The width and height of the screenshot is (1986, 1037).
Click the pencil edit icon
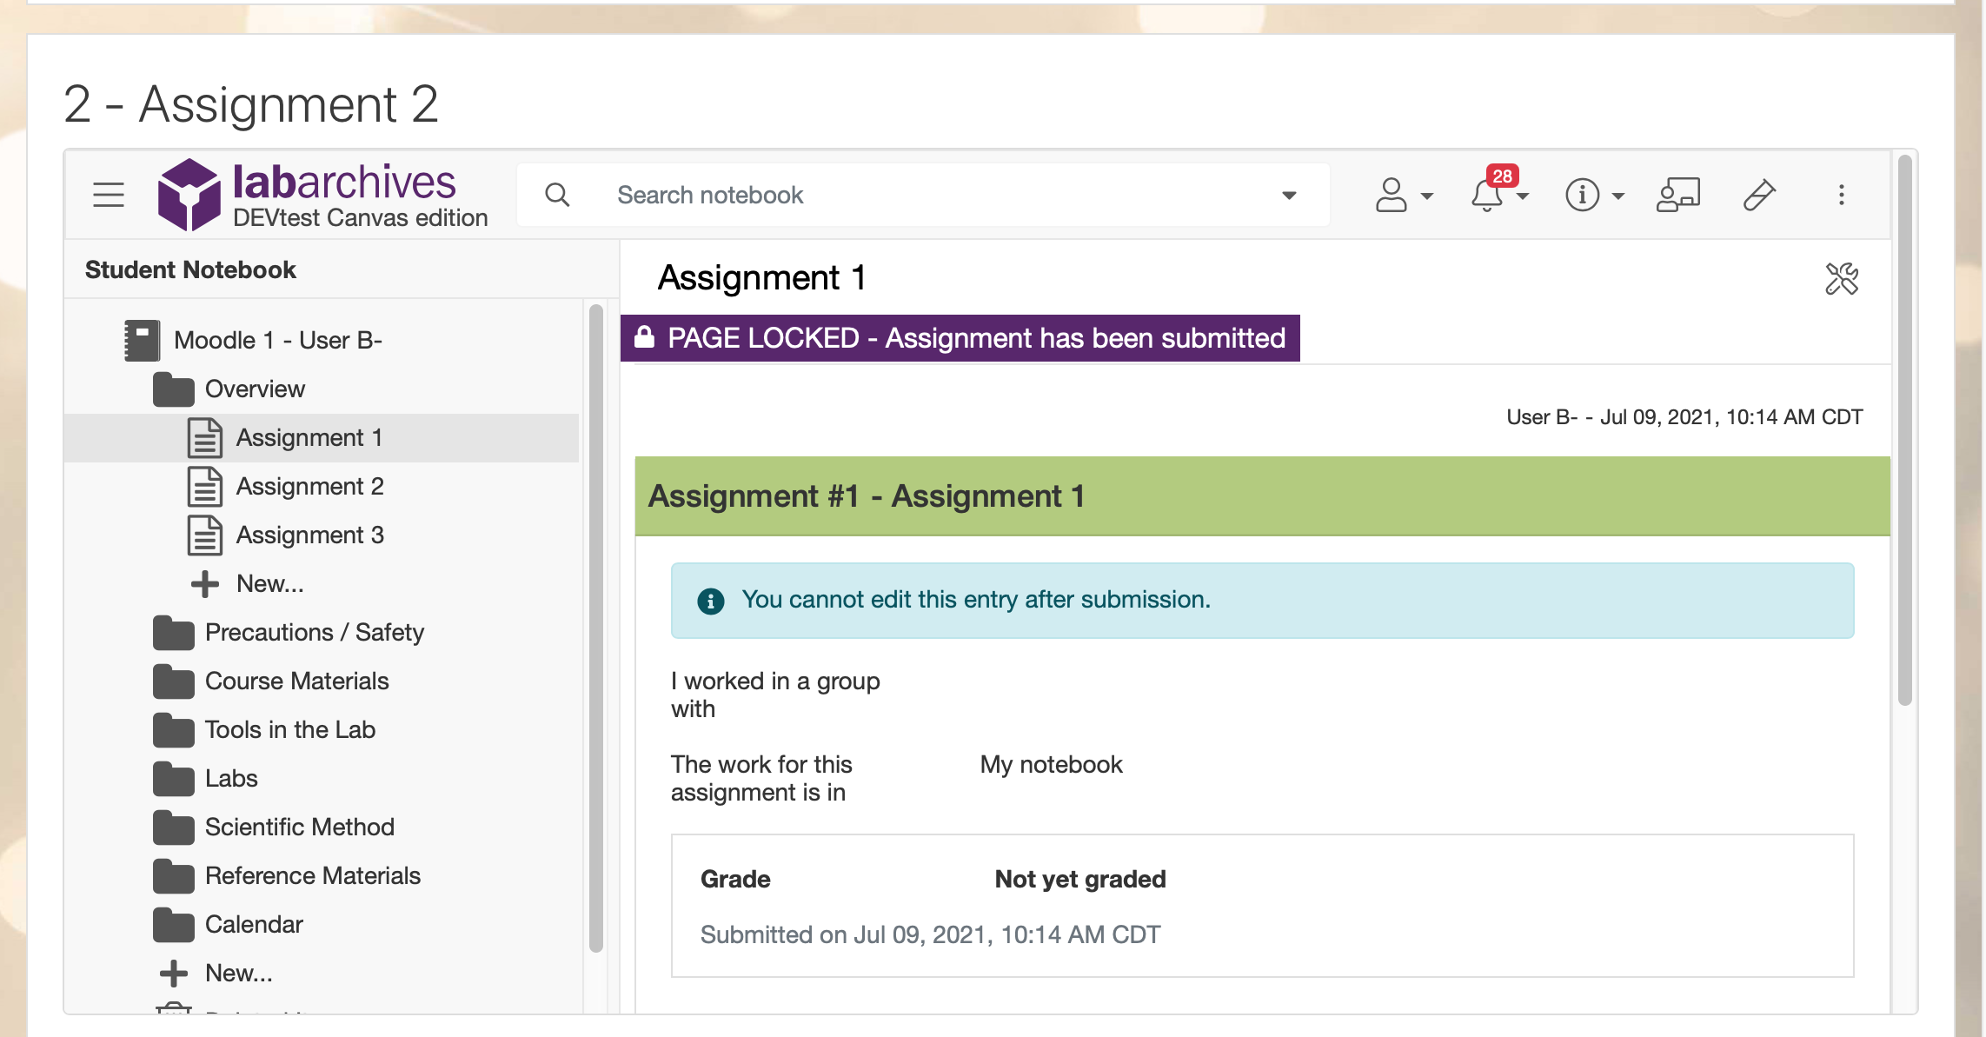(x=1758, y=195)
